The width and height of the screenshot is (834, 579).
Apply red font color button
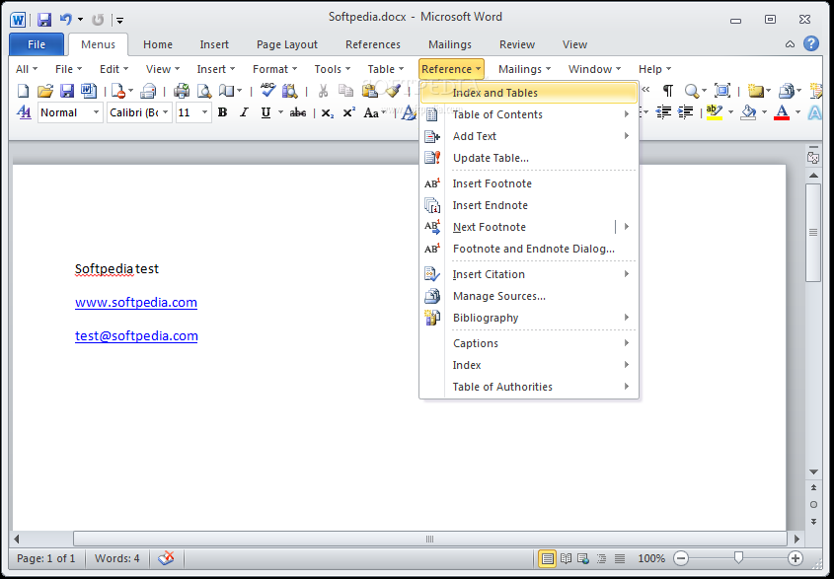pos(782,112)
